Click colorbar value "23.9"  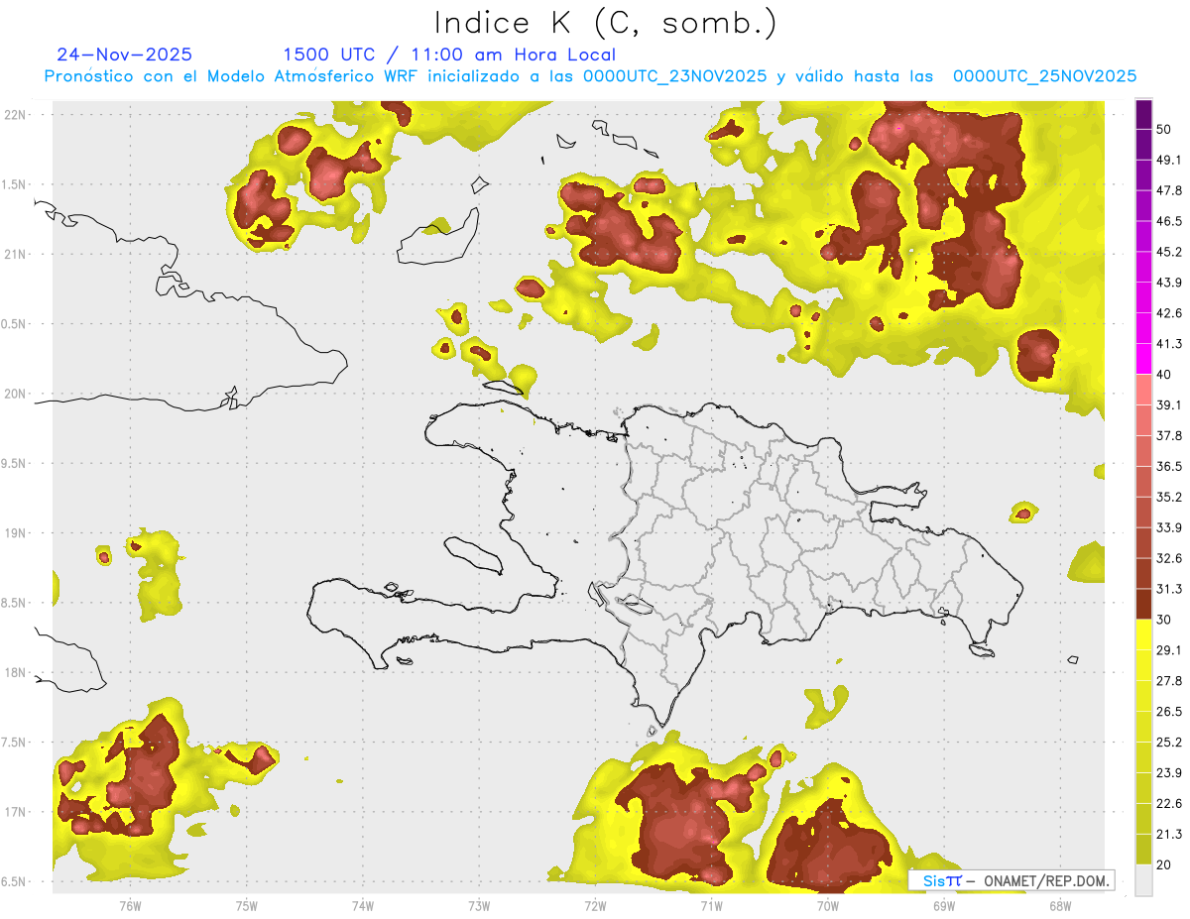point(1168,772)
